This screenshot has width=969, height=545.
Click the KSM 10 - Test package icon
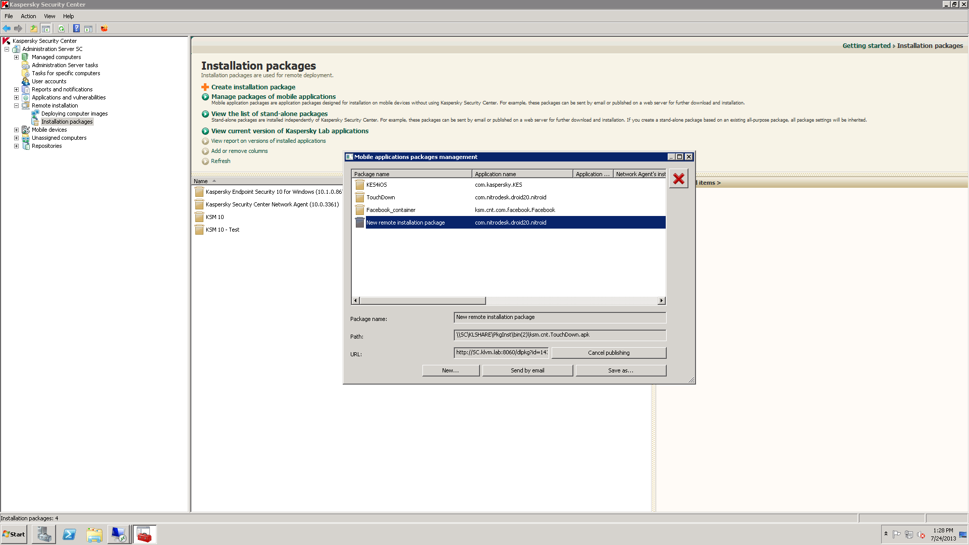pyautogui.click(x=199, y=230)
